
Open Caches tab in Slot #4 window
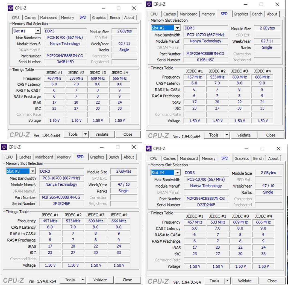(x=169, y=158)
